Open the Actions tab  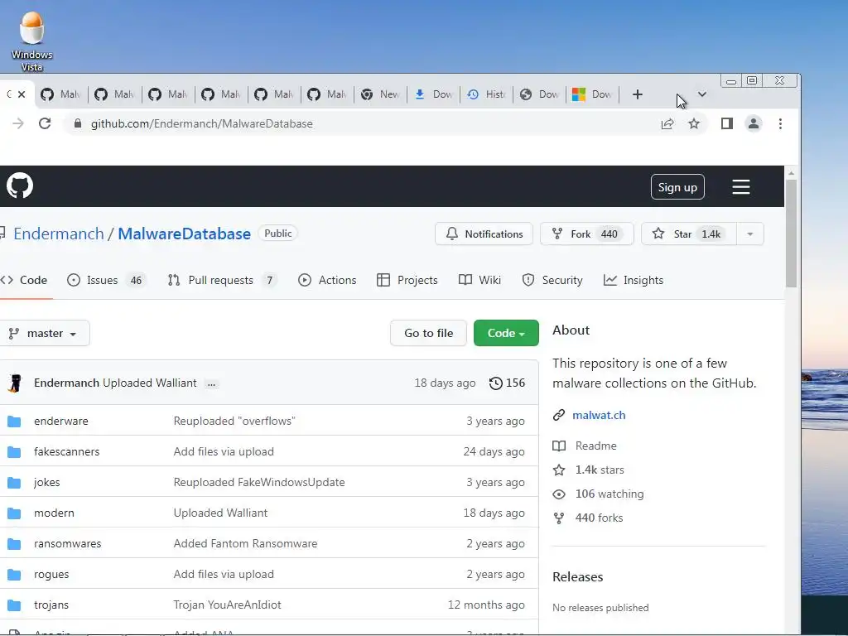click(327, 280)
